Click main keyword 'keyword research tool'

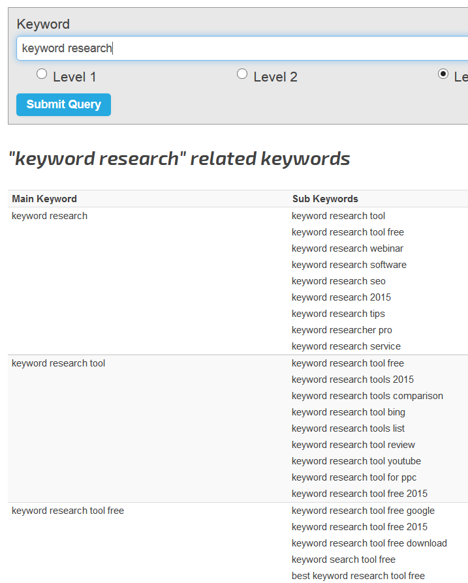[58, 363]
